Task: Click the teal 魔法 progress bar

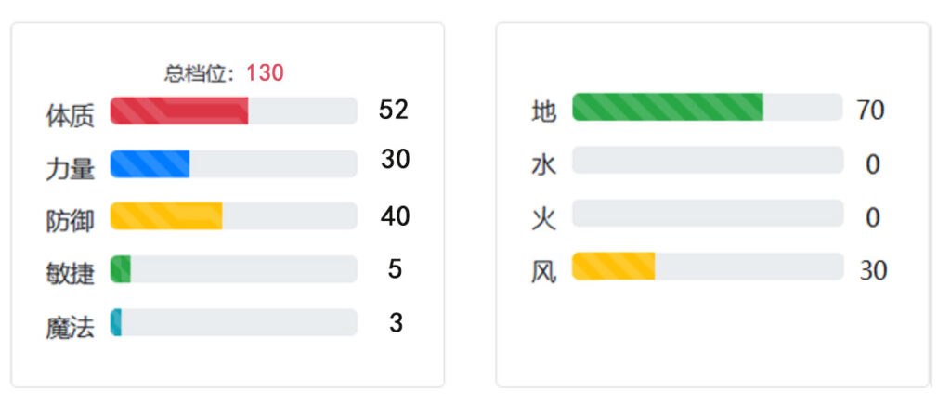Action: point(233,322)
